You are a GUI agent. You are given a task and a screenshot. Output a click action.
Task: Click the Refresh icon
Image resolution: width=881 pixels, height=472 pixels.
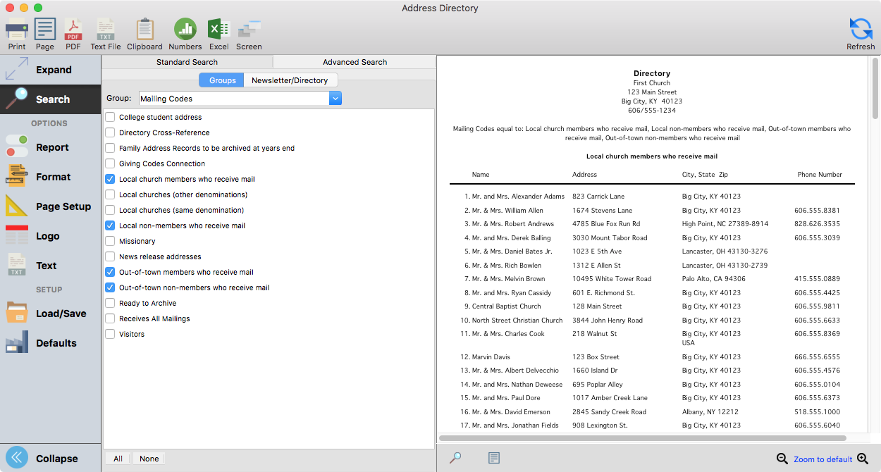coord(861,33)
